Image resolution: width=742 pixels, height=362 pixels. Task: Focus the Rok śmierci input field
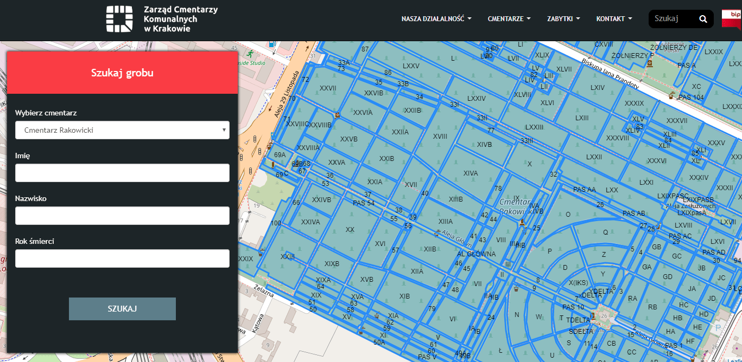point(122,258)
